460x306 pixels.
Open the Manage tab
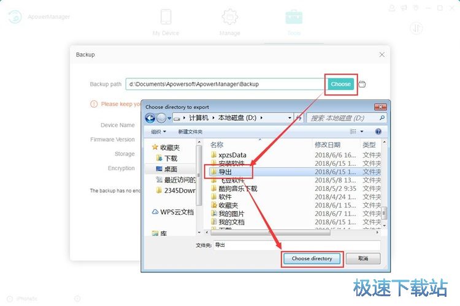230,22
